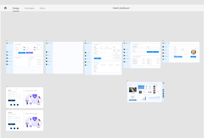Click the dark blue Login button
Image resolution: width=204 pixels, height=138 pixels.
click(x=12, y=100)
